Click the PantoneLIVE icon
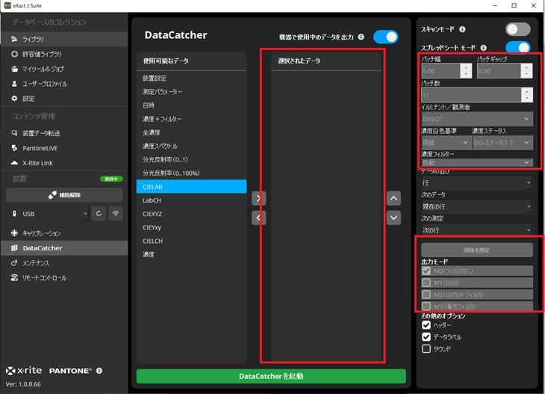 click(14, 148)
